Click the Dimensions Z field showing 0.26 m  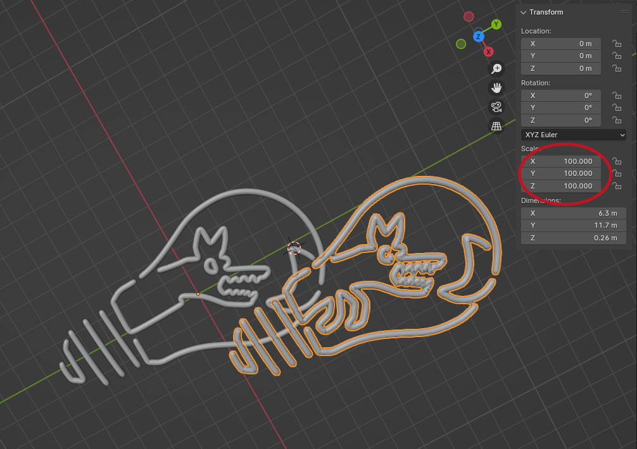pos(573,238)
